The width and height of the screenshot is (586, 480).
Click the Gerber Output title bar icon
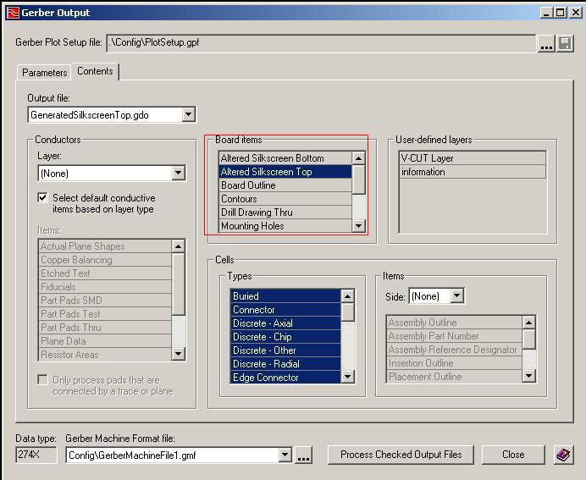(x=13, y=13)
